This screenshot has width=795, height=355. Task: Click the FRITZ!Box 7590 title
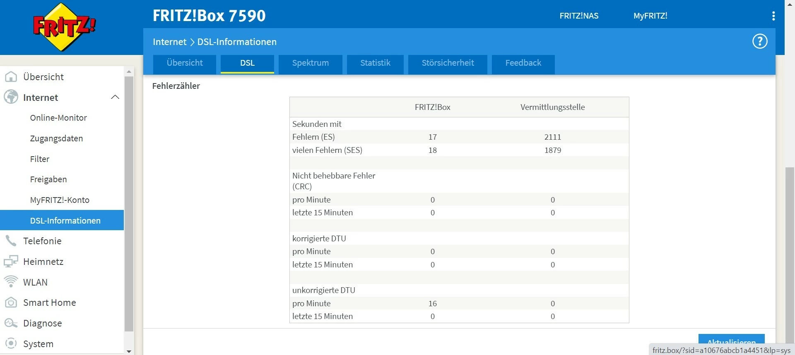coord(209,16)
